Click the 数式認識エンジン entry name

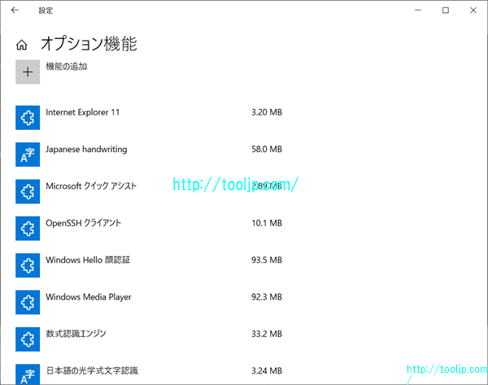point(76,334)
